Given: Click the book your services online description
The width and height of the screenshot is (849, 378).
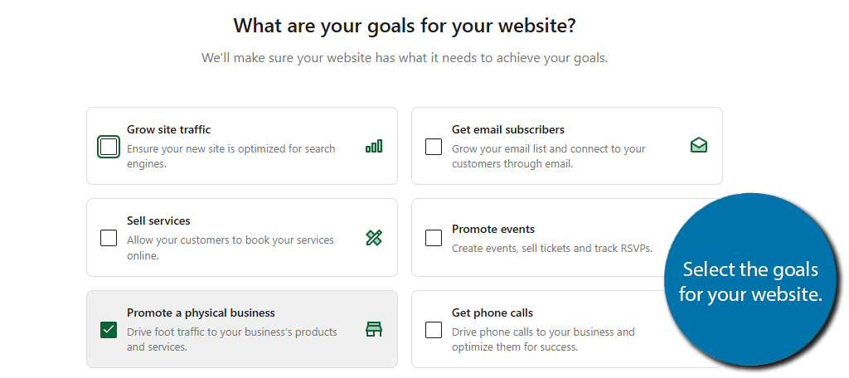Looking at the screenshot, I should pyautogui.click(x=230, y=247).
